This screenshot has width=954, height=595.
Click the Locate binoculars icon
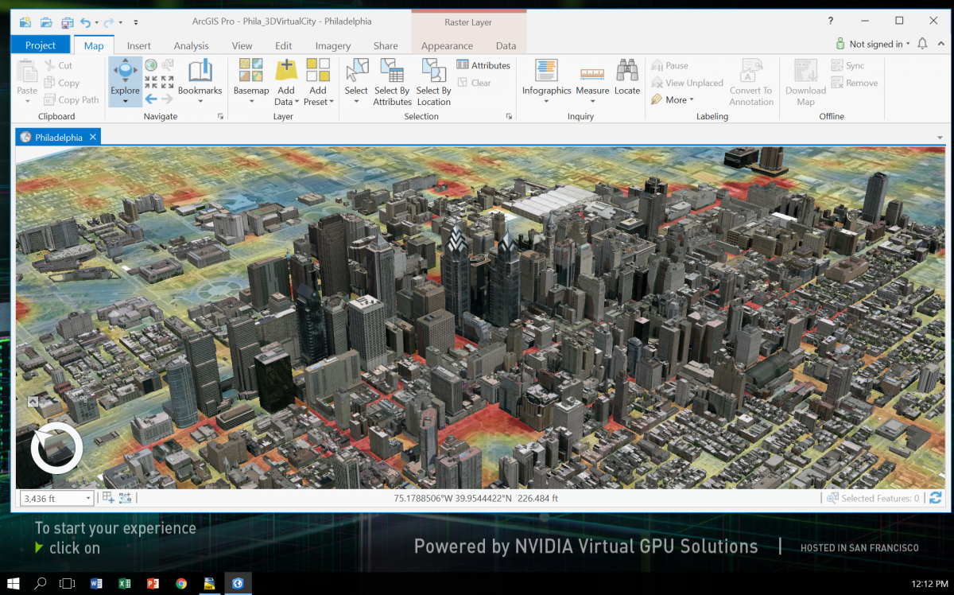pos(627,71)
